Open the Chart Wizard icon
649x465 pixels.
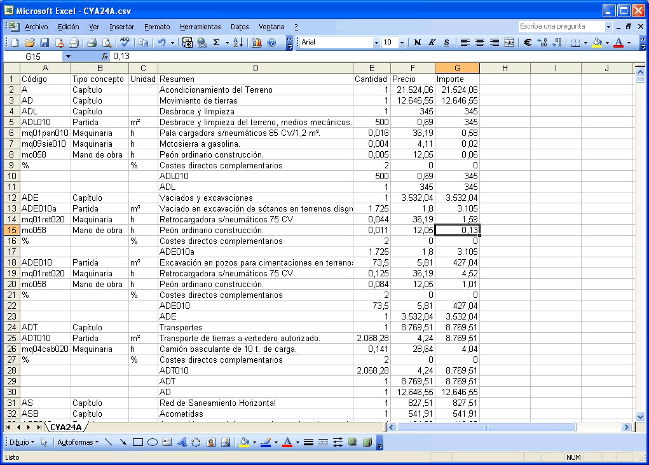[x=257, y=43]
